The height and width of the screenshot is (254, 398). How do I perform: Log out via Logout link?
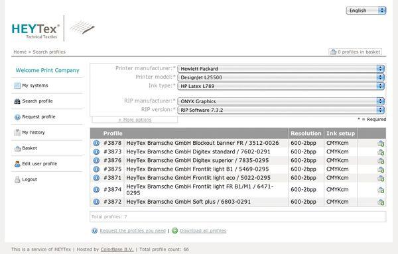(29, 179)
